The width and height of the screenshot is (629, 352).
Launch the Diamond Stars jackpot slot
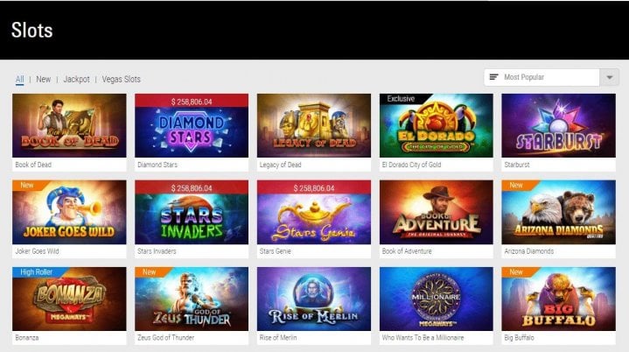tap(192, 125)
